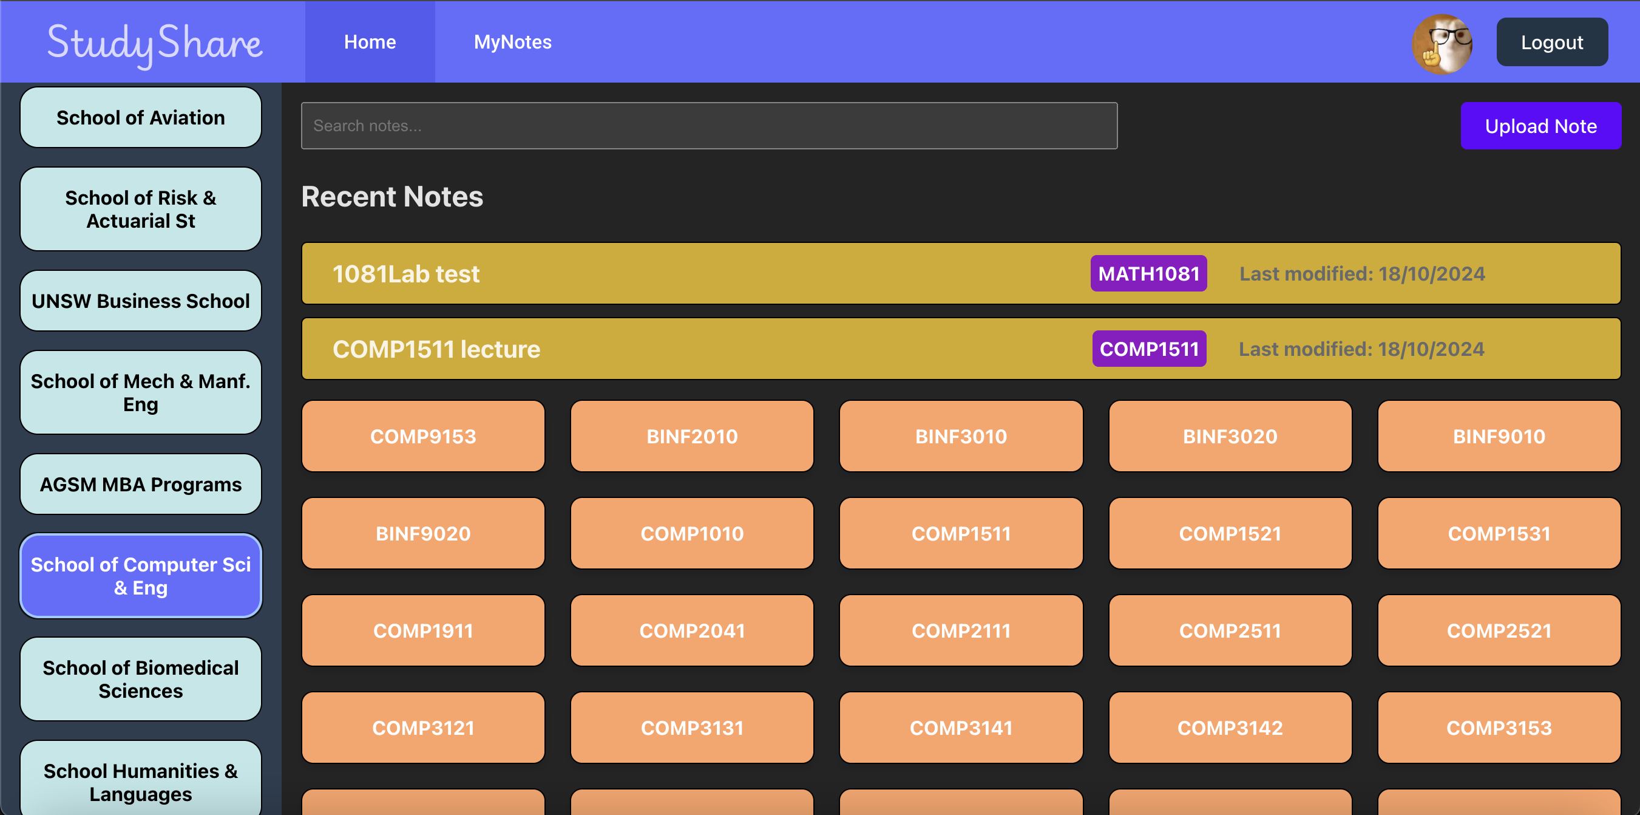This screenshot has width=1640, height=815.
Task: Open the BINF3020 course tile
Action: coord(1229,437)
